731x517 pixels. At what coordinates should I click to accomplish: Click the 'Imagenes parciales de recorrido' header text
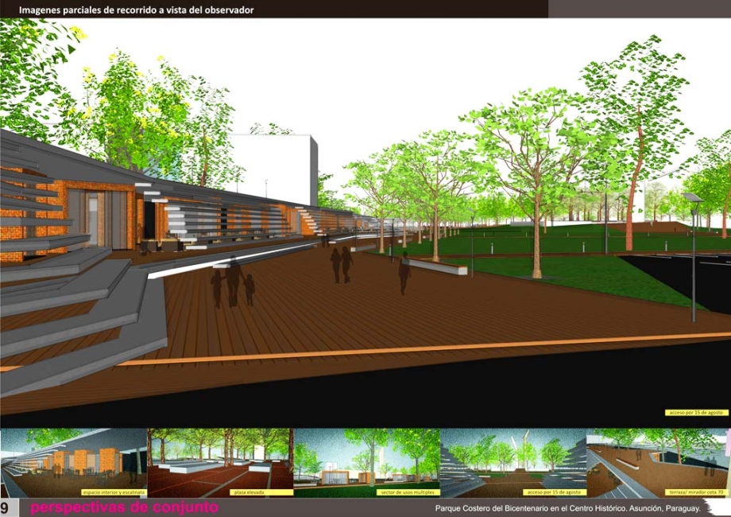coord(137,10)
